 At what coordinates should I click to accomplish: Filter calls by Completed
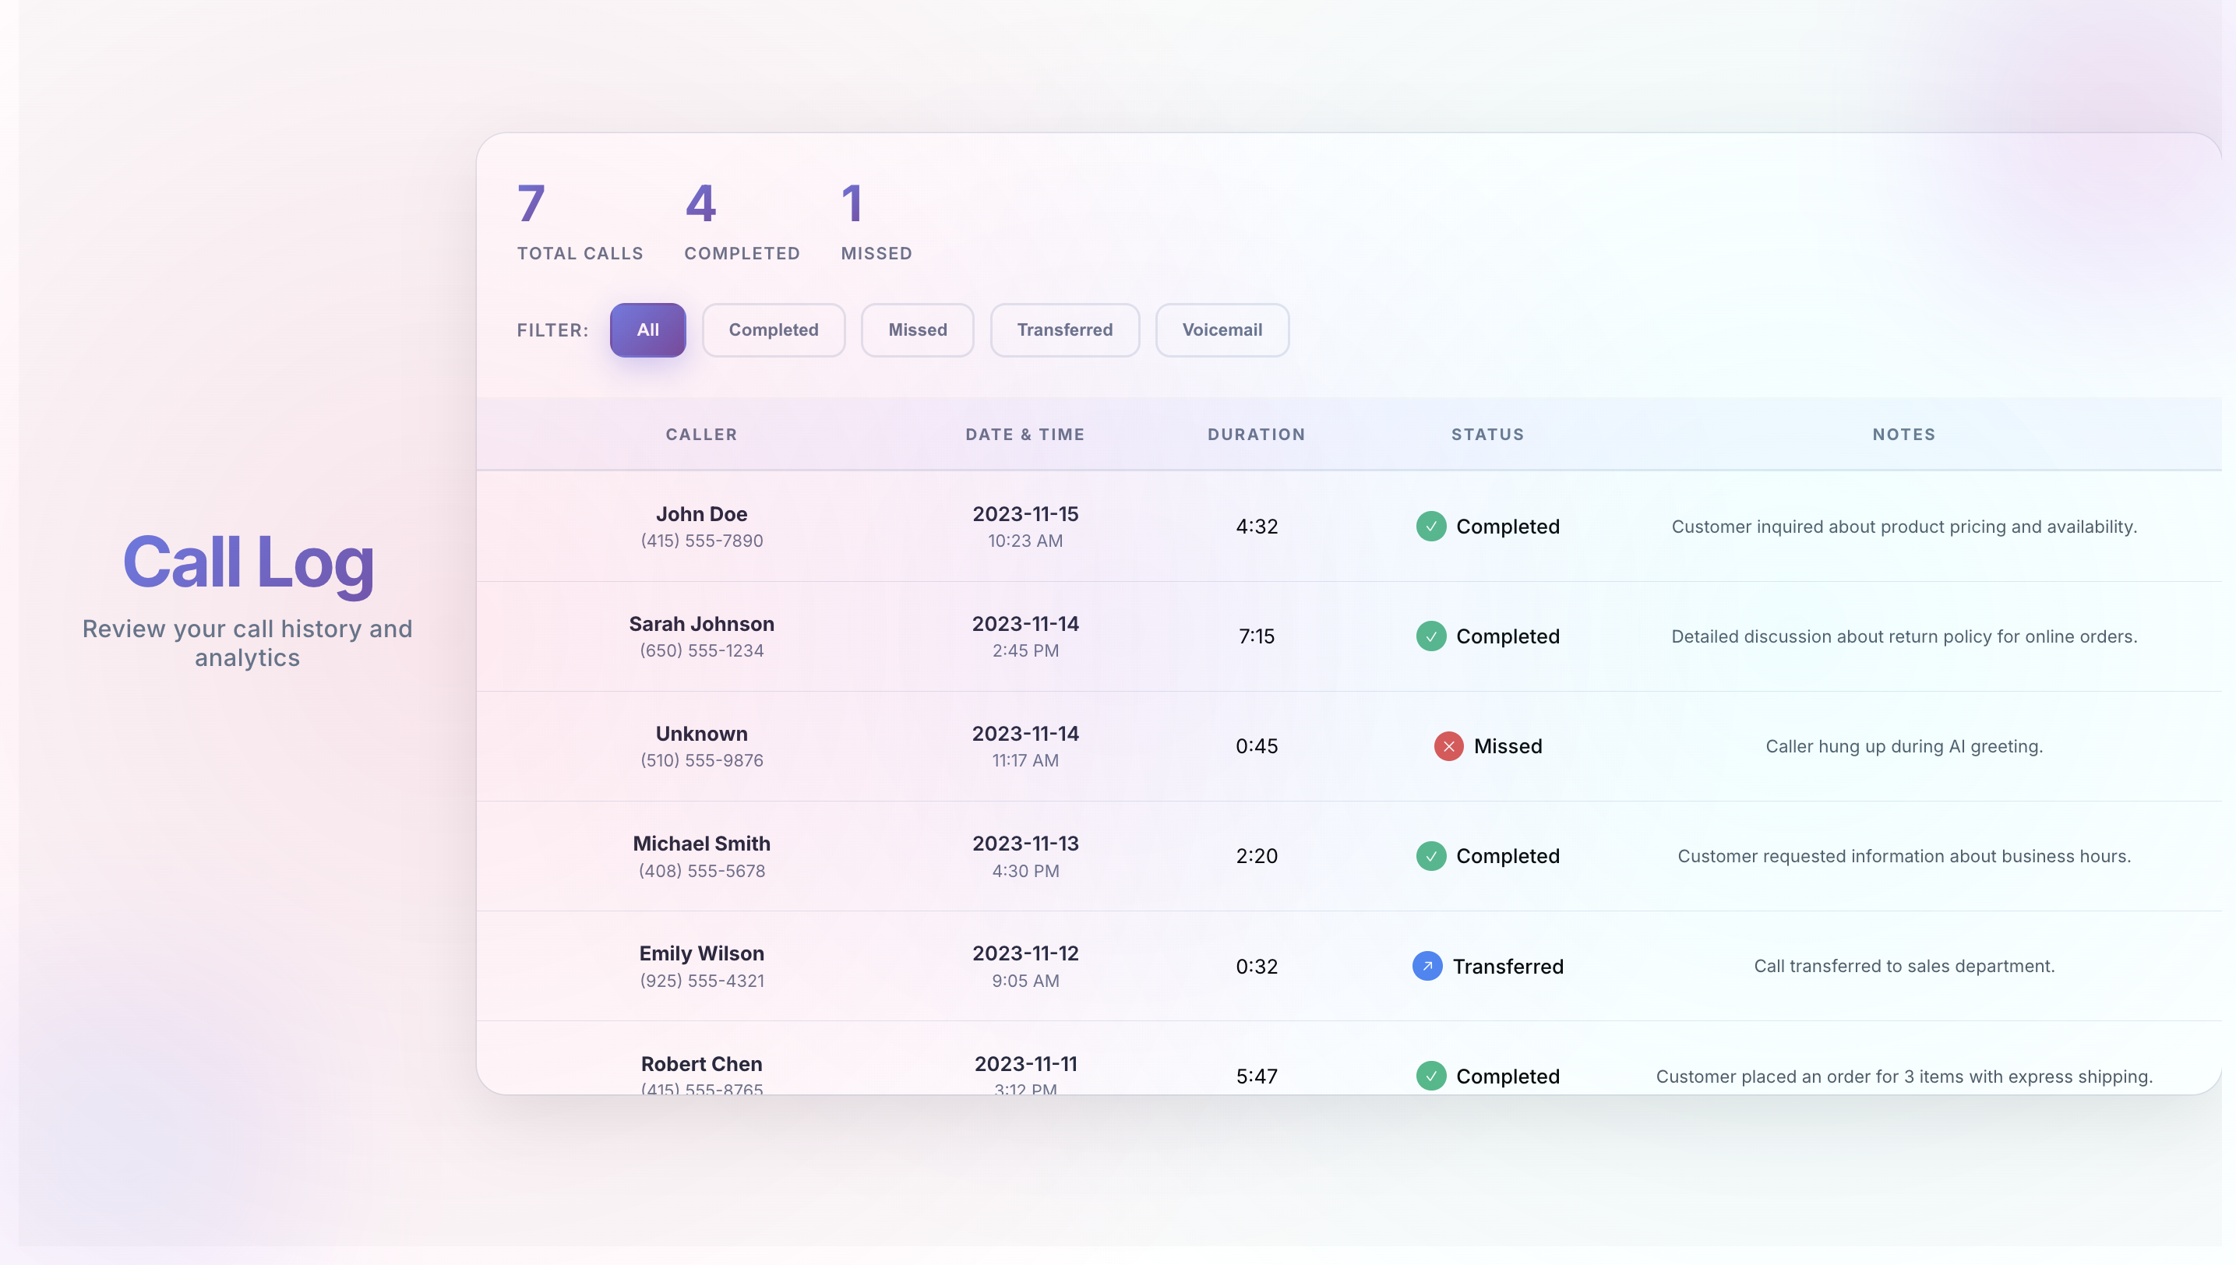click(x=773, y=330)
